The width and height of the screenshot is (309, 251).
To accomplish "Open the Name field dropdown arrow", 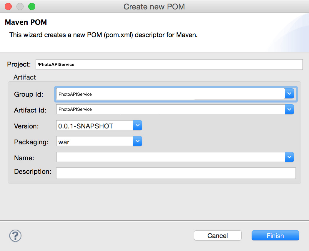I will (289, 157).
